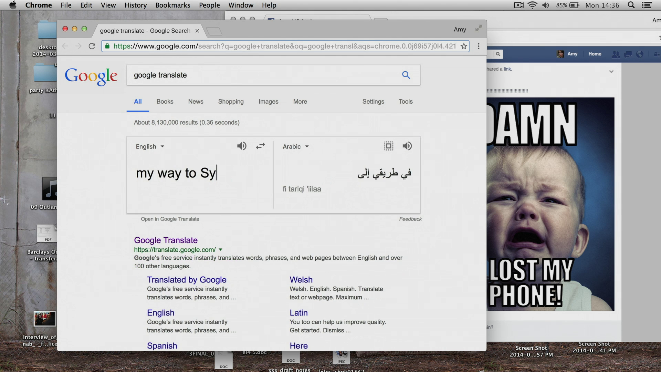The height and width of the screenshot is (372, 661).
Task: Open the People menu
Action: click(x=209, y=5)
